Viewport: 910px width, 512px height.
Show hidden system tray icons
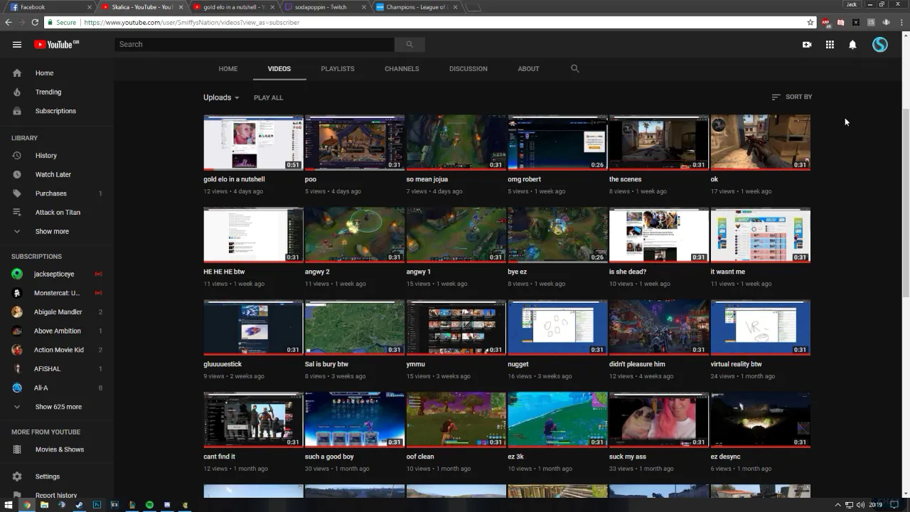point(837,505)
